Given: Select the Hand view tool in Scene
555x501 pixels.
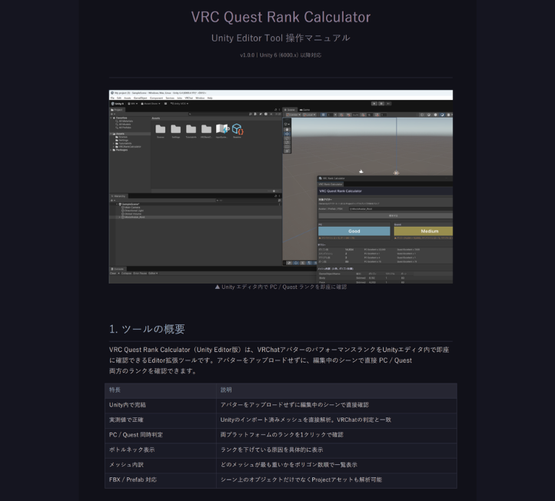Looking at the screenshot, I should pyautogui.click(x=287, y=130).
